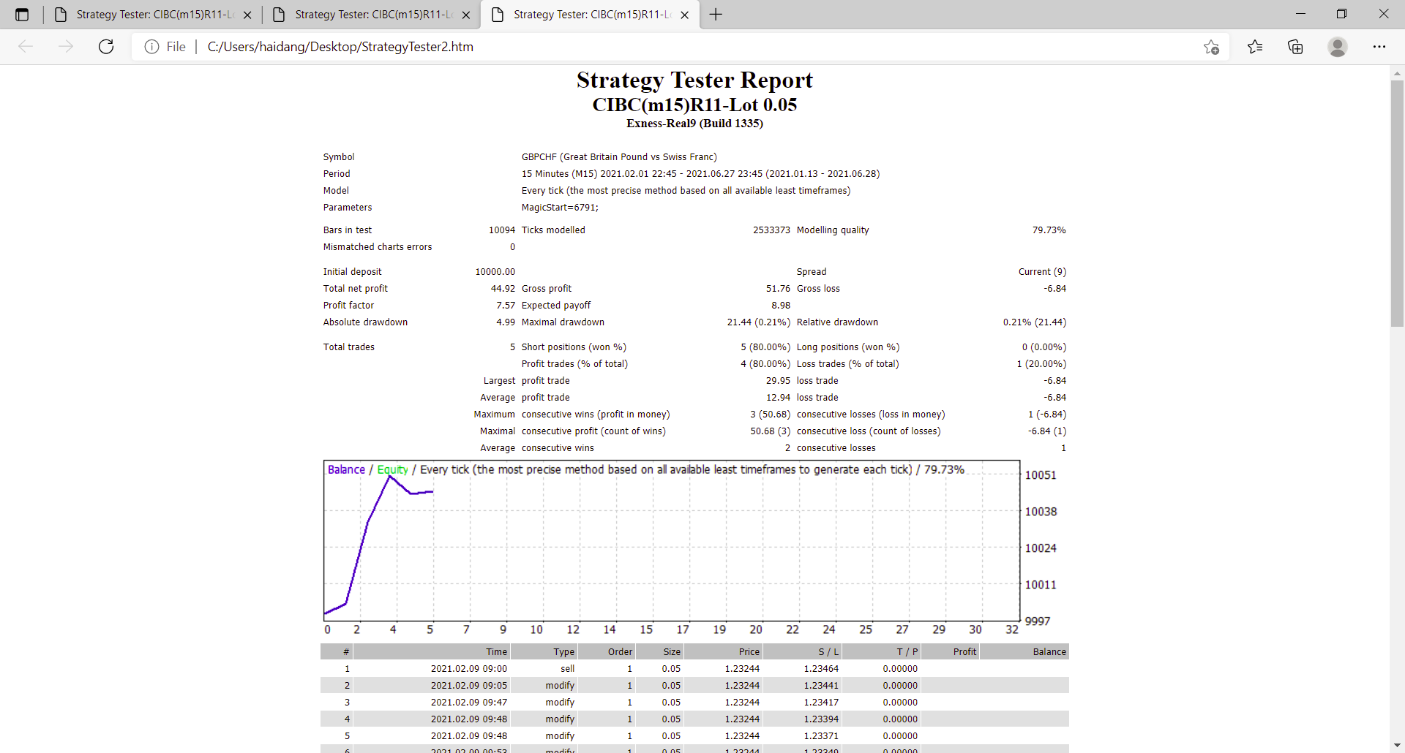Viewport: 1405px width, 753px height.
Task: Switch to the second Strategy Tester tab
Action: tap(372, 15)
